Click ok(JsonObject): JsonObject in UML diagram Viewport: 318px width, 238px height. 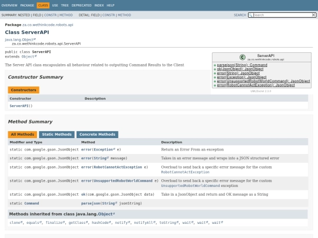240,69
